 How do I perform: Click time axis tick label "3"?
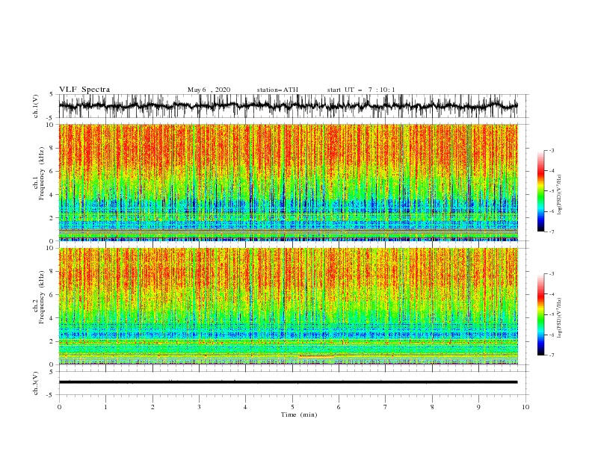[x=199, y=407]
